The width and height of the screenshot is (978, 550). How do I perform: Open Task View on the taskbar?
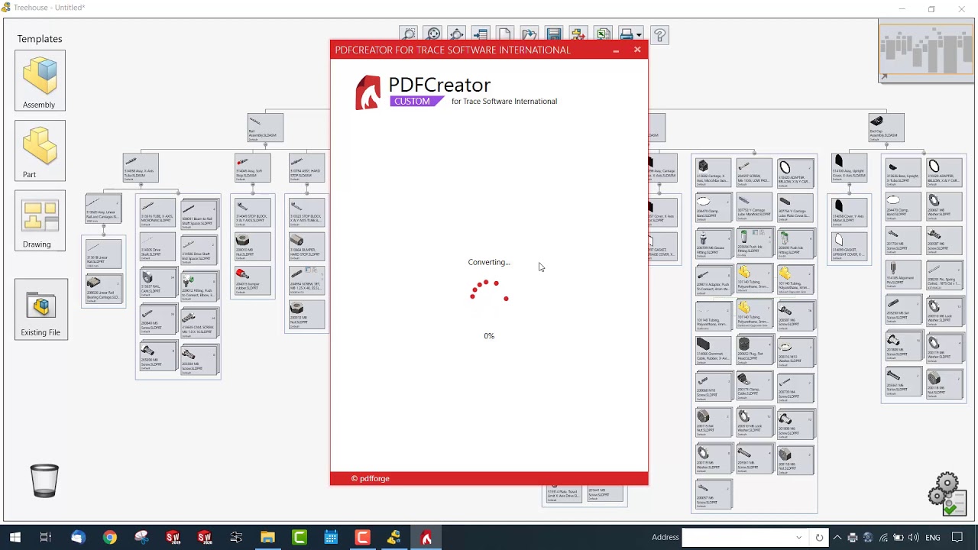coord(46,538)
